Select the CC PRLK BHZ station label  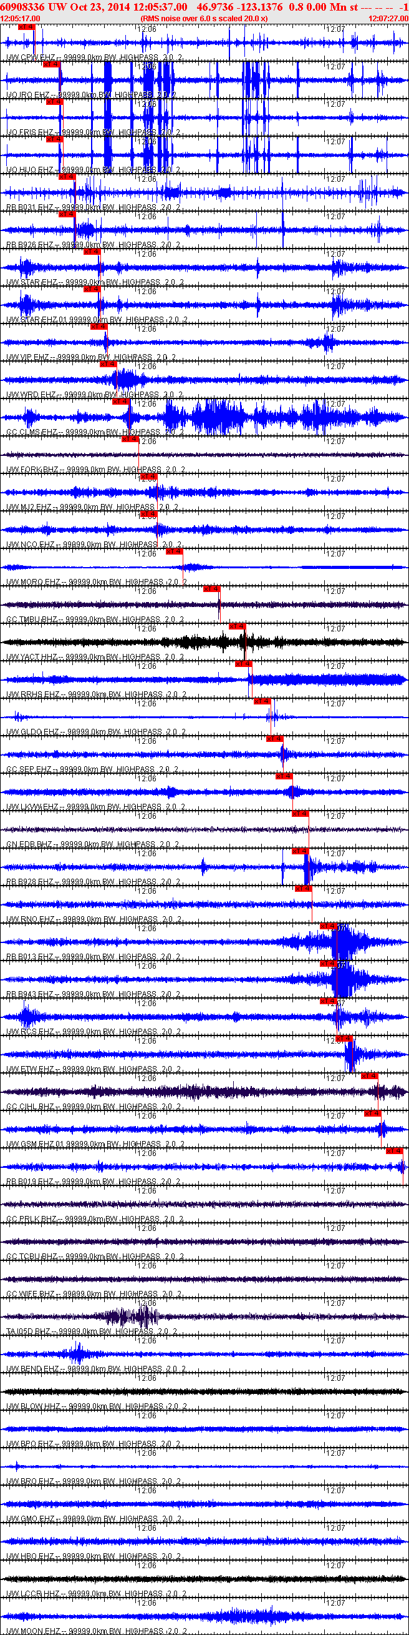pyautogui.click(x=95, y=1218)
